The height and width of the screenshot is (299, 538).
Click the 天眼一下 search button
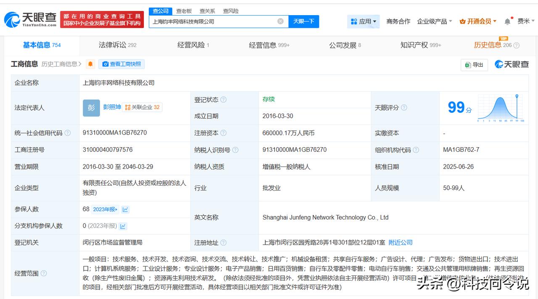[x=304, y=21]
